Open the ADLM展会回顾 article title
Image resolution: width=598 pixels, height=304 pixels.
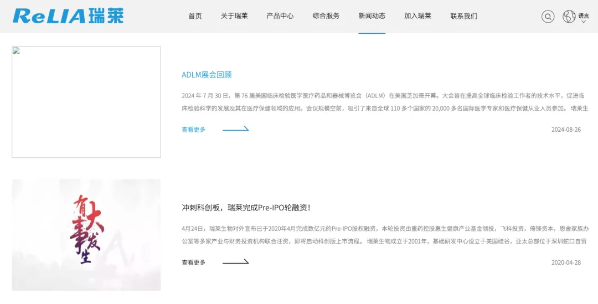207,75
